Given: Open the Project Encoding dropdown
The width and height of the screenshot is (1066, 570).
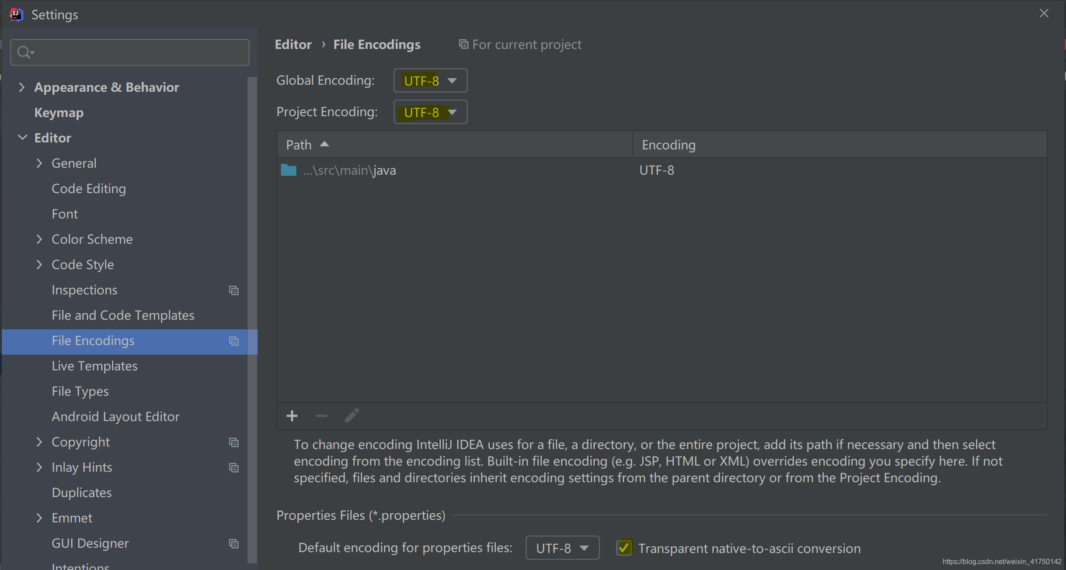Looking at the screenshot, I should coord(430,112).
